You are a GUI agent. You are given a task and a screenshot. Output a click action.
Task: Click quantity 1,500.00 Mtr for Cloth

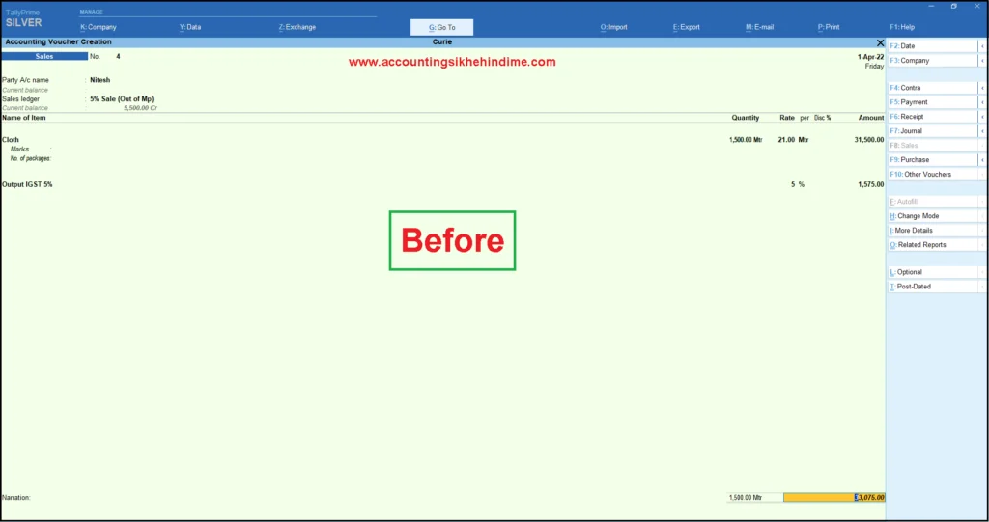[746, 140]
